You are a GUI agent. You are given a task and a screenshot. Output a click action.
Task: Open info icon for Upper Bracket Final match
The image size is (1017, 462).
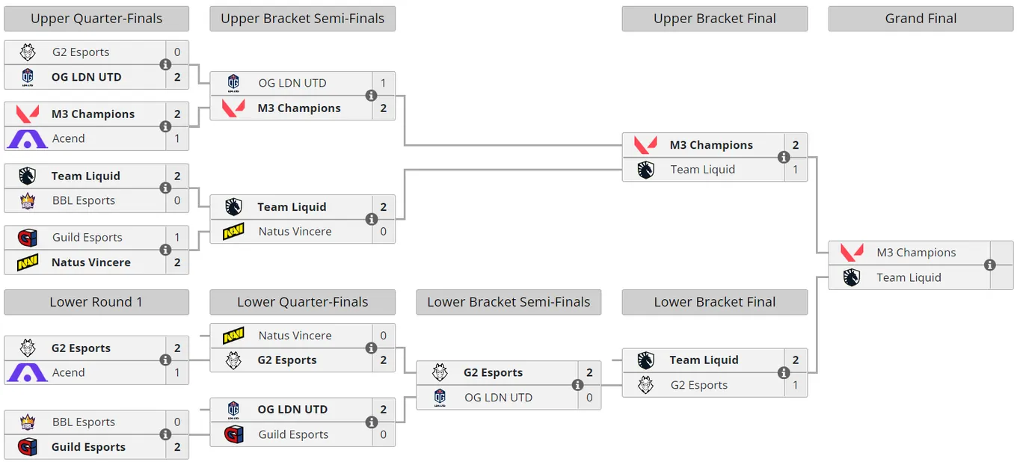pos(784,157)
